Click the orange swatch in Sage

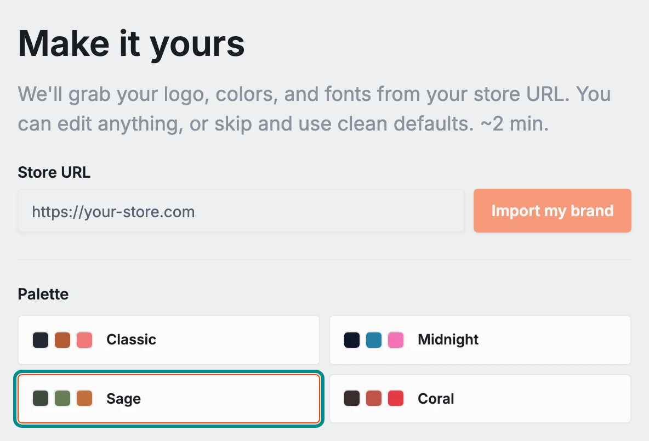[84, 398]
